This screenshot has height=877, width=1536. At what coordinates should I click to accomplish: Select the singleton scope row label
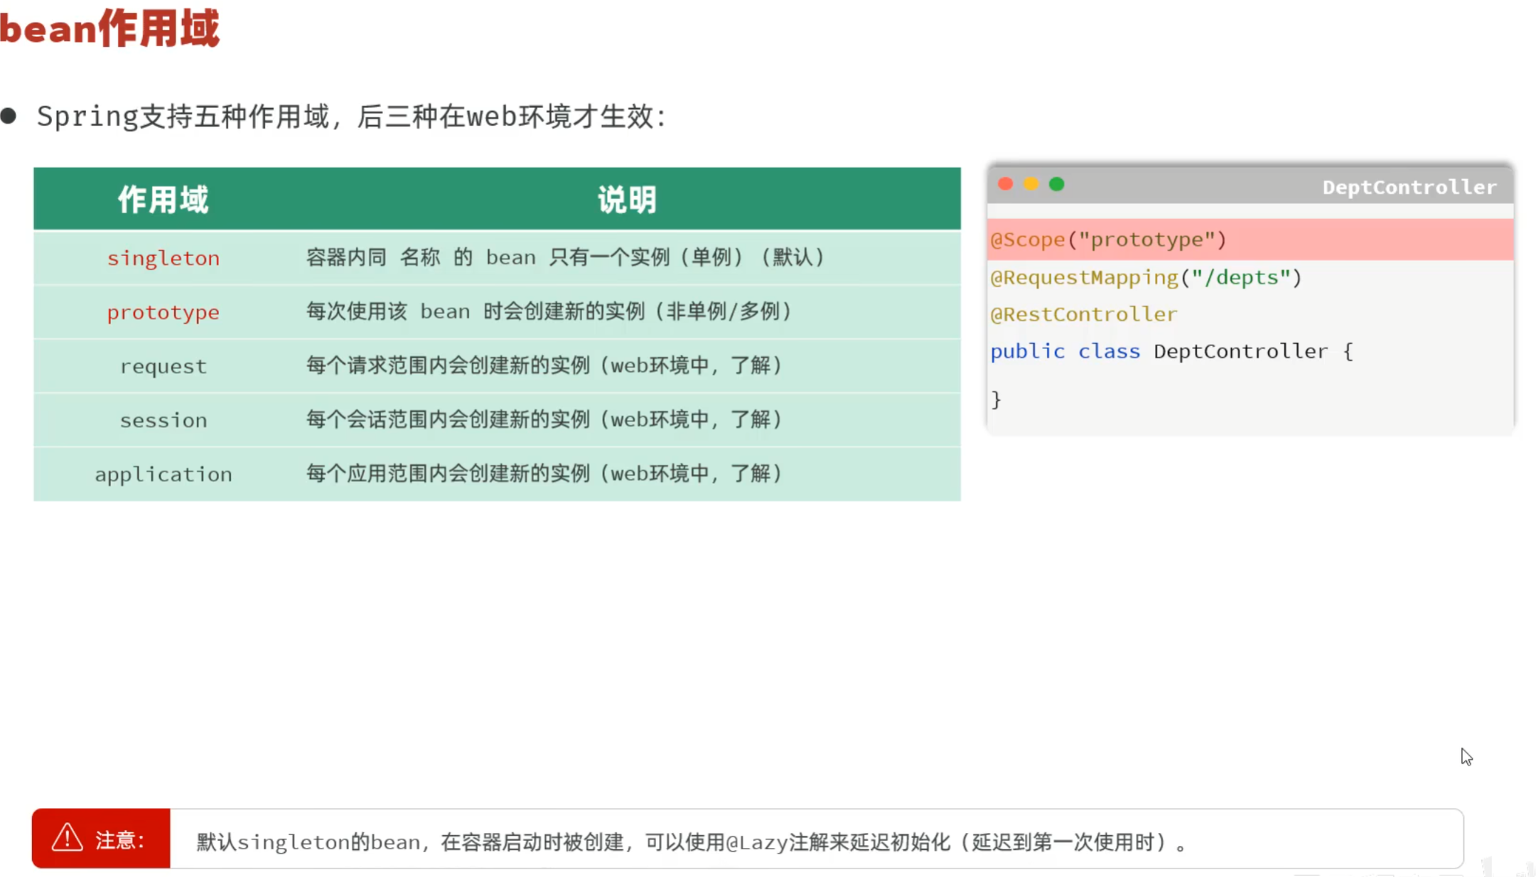163,258
